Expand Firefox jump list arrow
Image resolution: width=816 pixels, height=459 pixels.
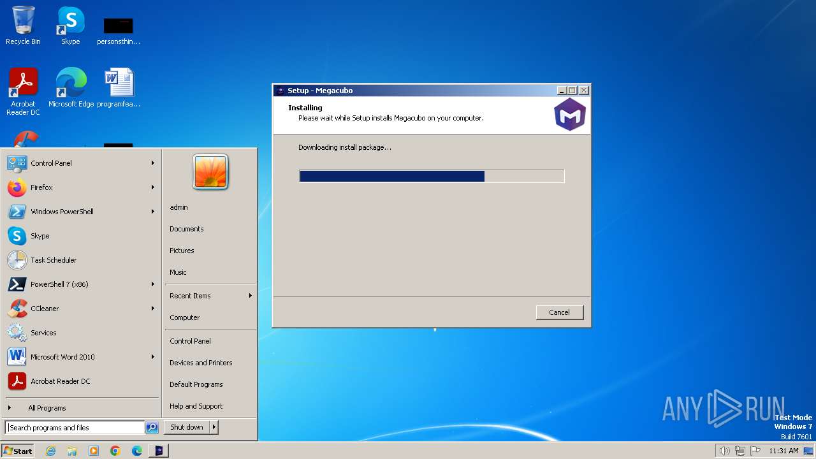point(153,187)
